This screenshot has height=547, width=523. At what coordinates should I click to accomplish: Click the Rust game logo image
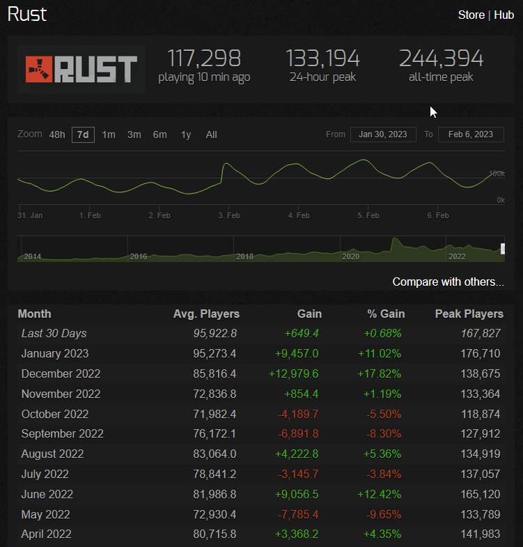point(81,69)
